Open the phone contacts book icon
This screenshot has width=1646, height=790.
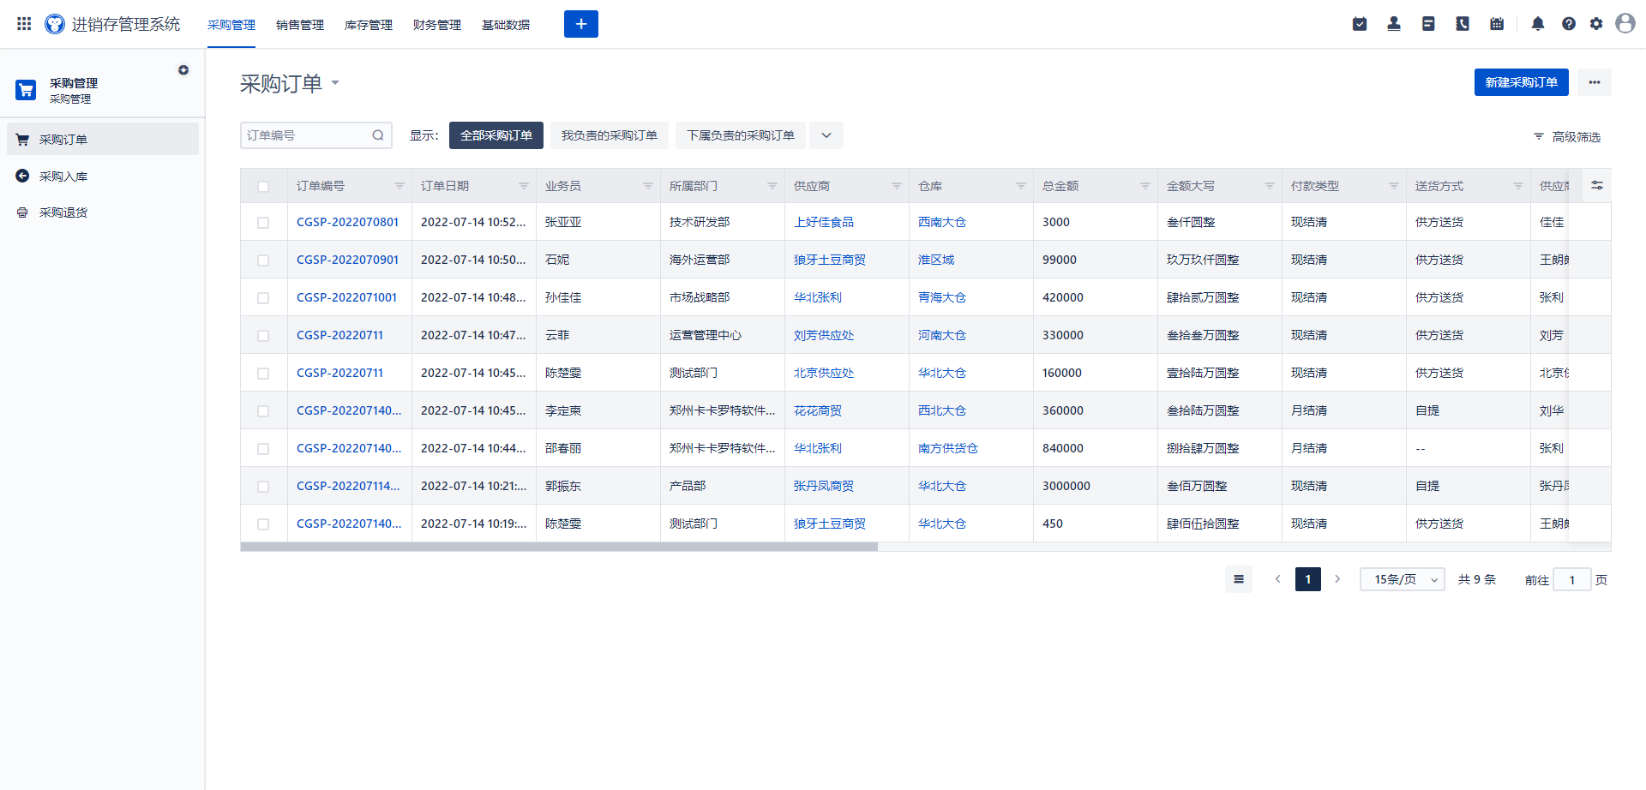(x=1463, y=24)
